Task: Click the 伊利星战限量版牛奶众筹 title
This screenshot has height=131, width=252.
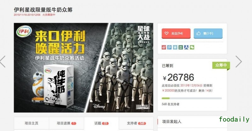Action: (43, 10)
